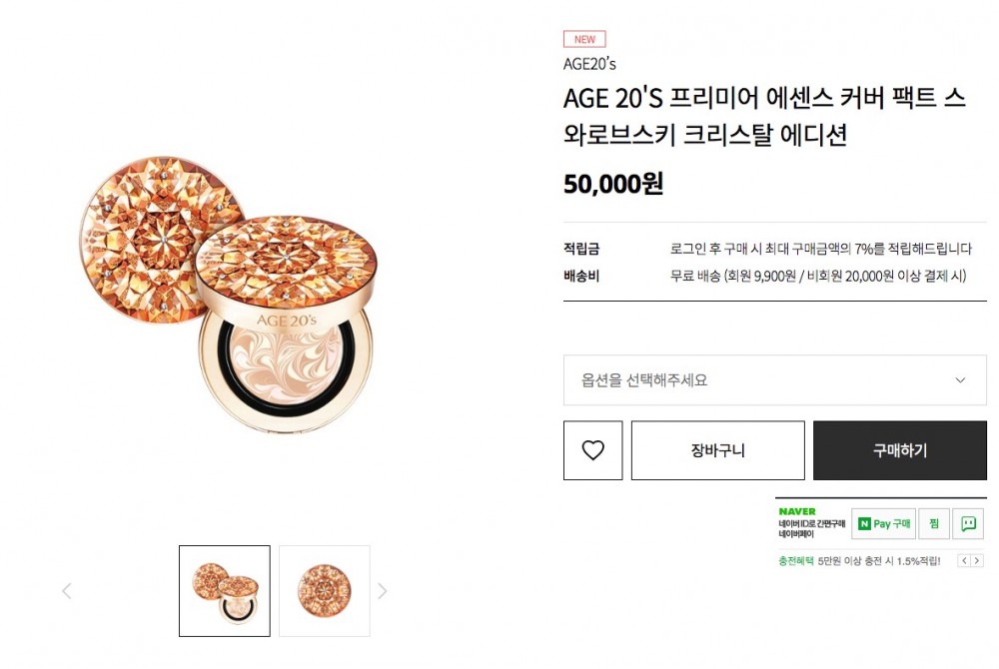Click the 충전혜택 promotion text
This screenshot has height=669, width=999.
pyautogui.click(x=796, y=561)
